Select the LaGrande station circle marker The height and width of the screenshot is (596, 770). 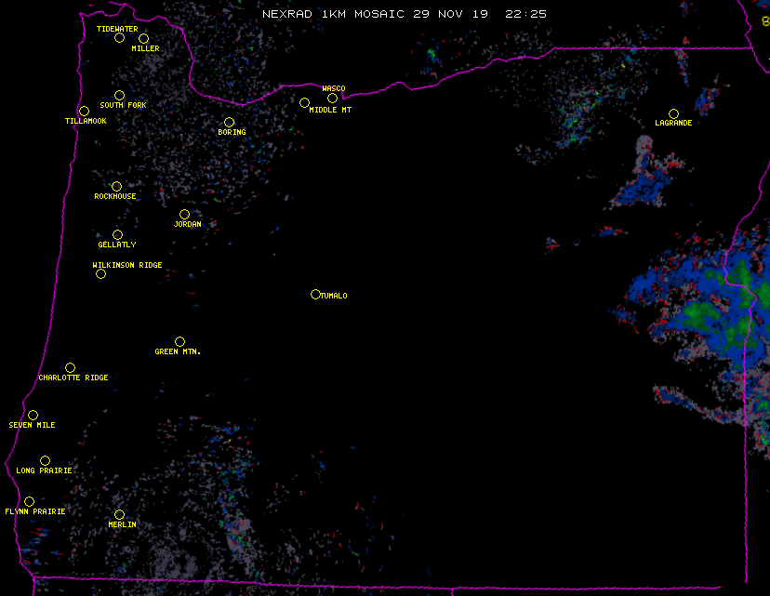coord(673,113)
